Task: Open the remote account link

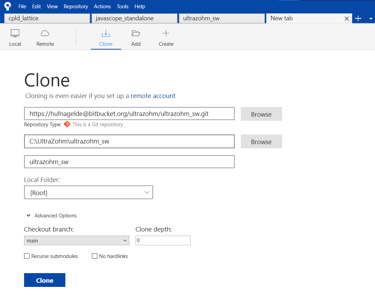Action: (x=153, y=96)
